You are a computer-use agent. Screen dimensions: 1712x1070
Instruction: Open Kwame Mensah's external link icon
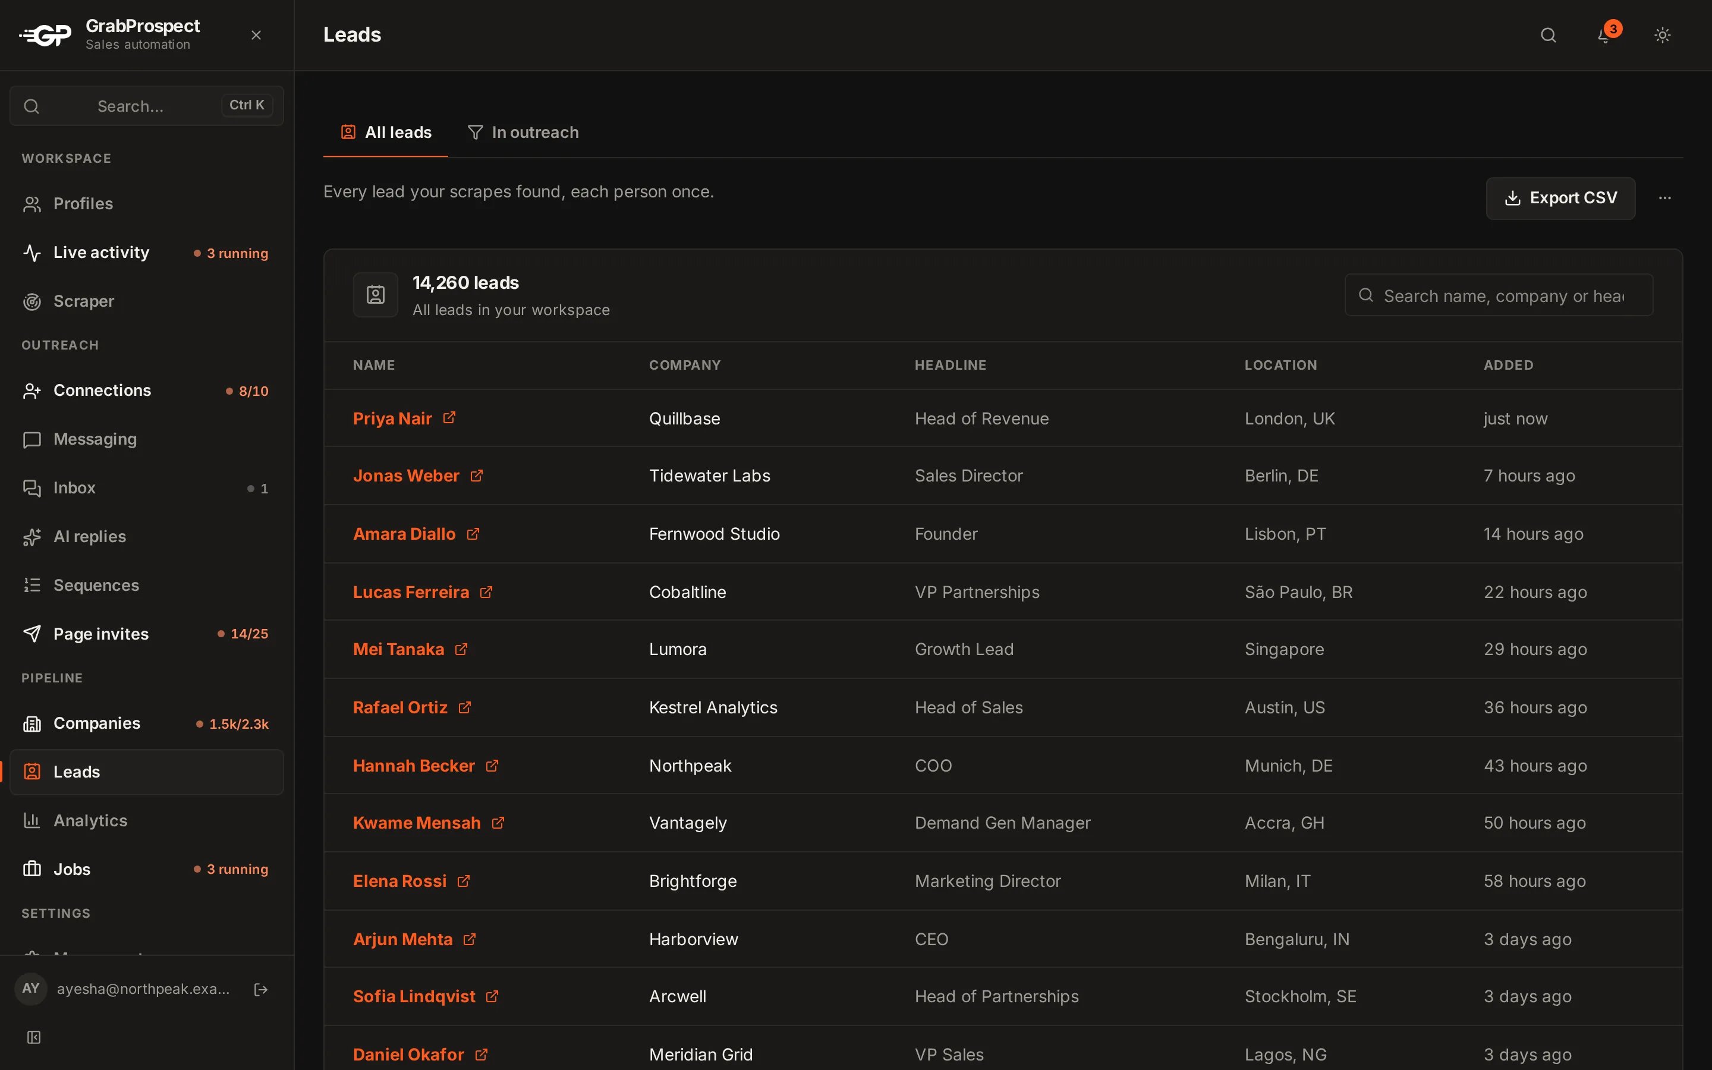click(498, 822)
